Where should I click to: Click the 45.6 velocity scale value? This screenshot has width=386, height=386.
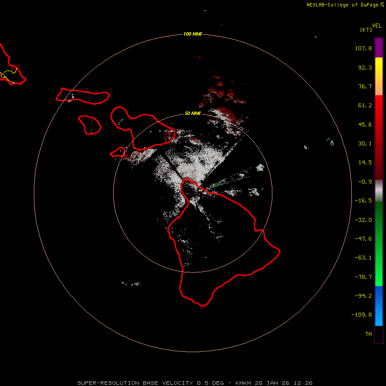pos(365,124)
